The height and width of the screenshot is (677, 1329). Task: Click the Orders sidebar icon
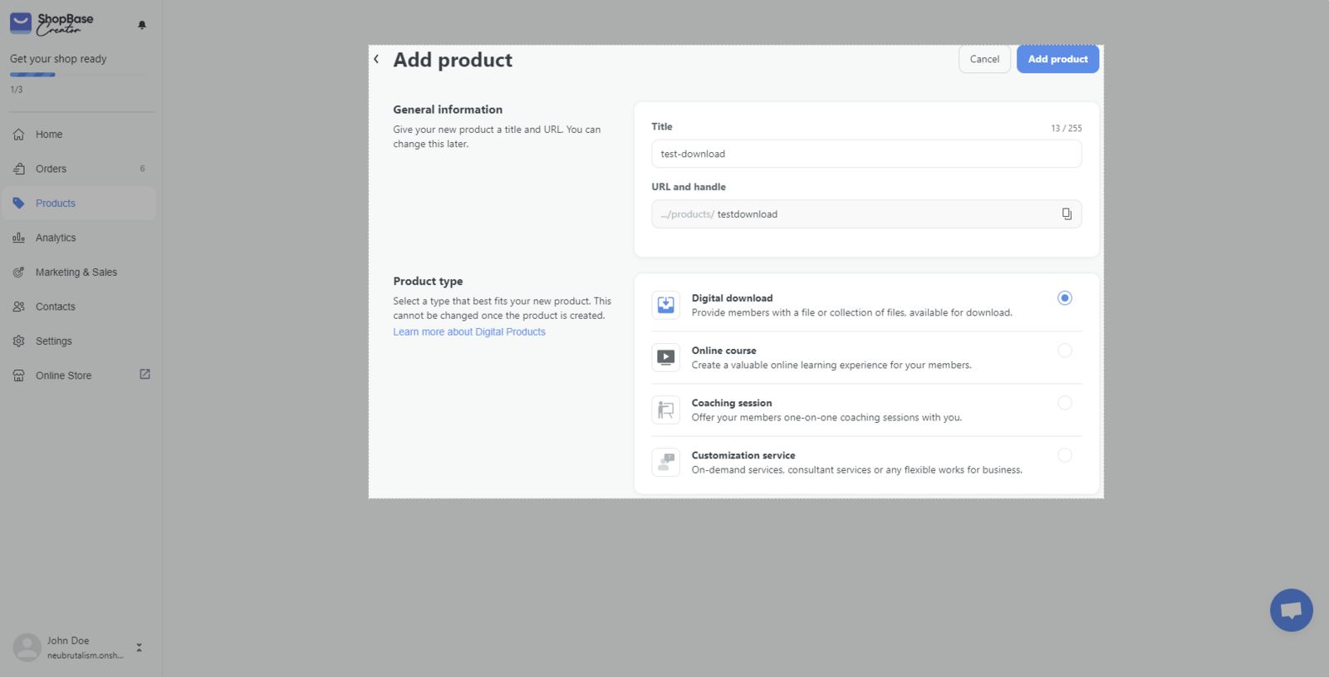point(18,169)
